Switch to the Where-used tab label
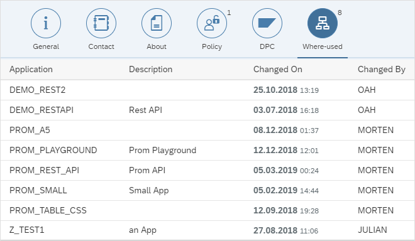 pyautogui.click(x=323, y=46)
